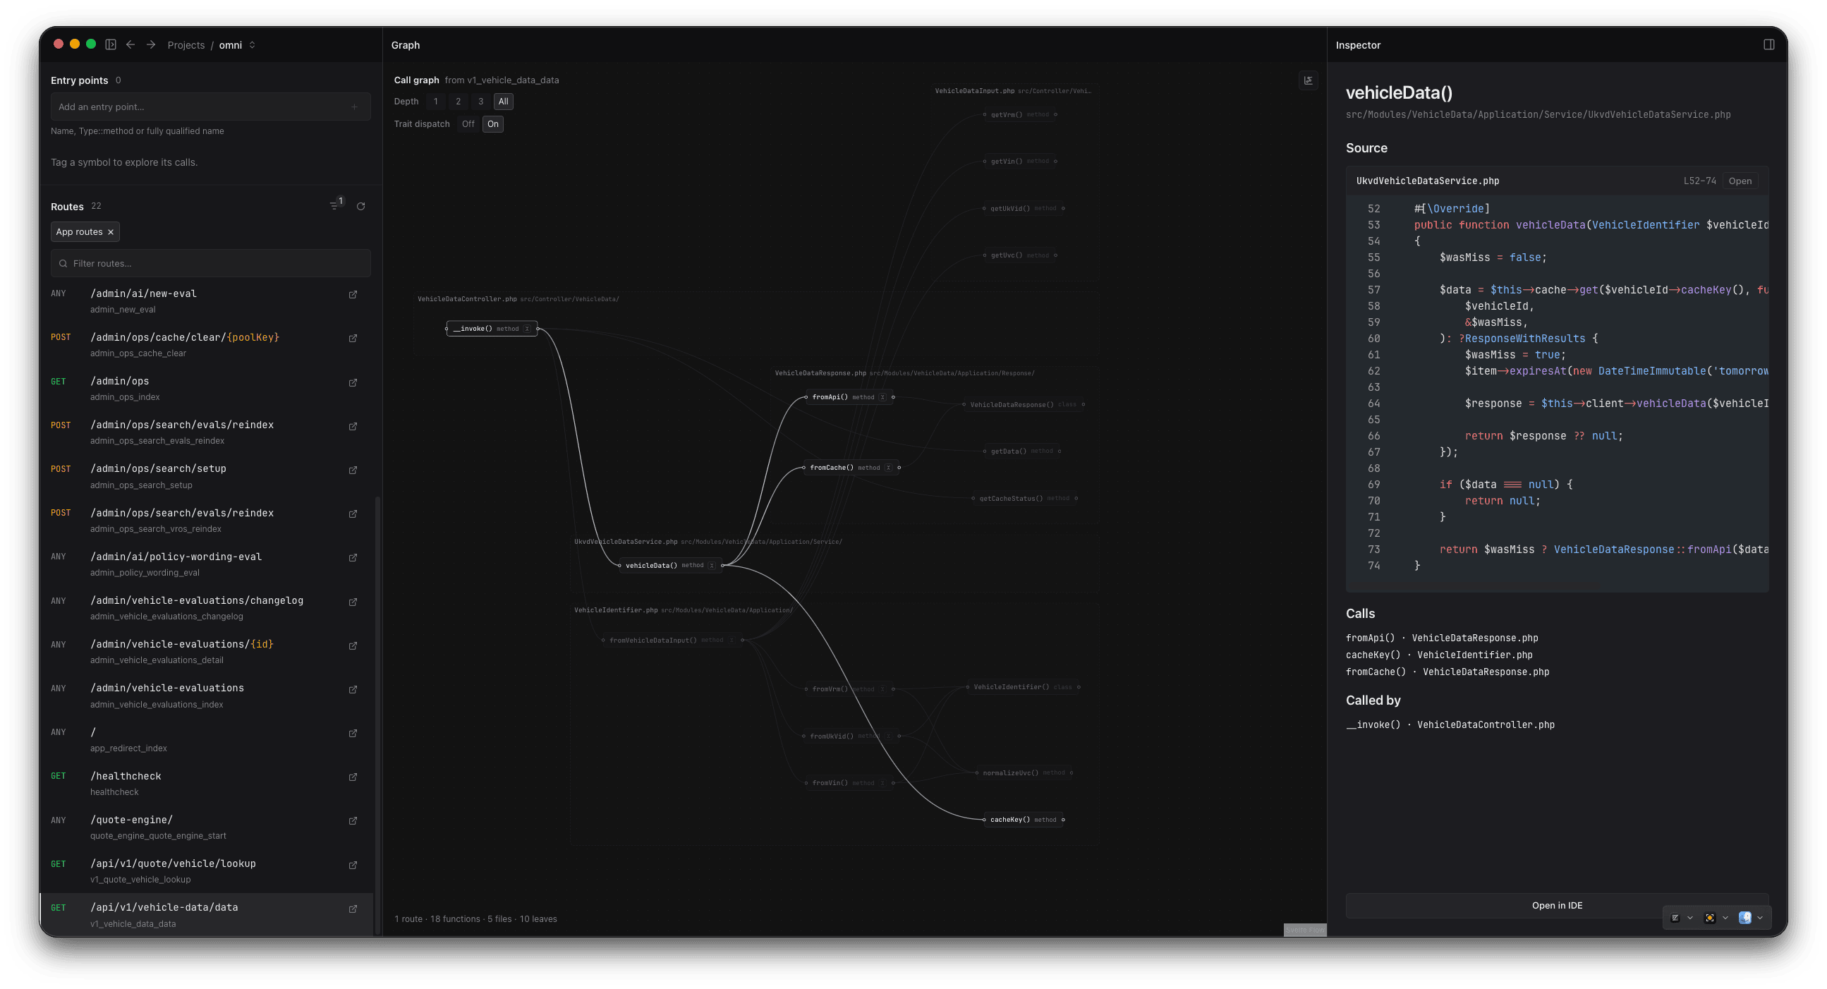Remove the App routes filter chip
The image size is (1827, 989).
(111, 232)
